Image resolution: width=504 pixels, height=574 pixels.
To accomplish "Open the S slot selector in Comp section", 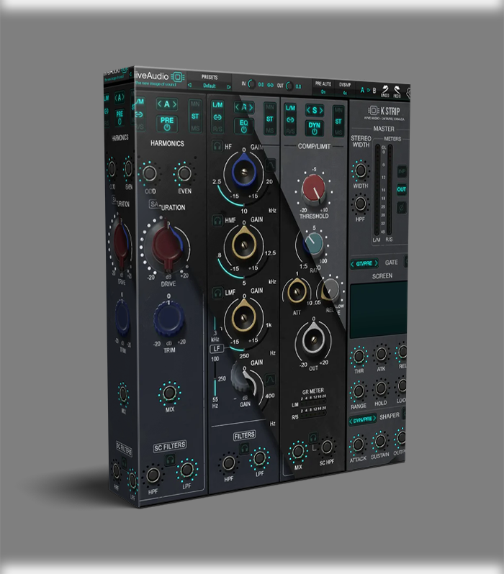I will (315, 110).
